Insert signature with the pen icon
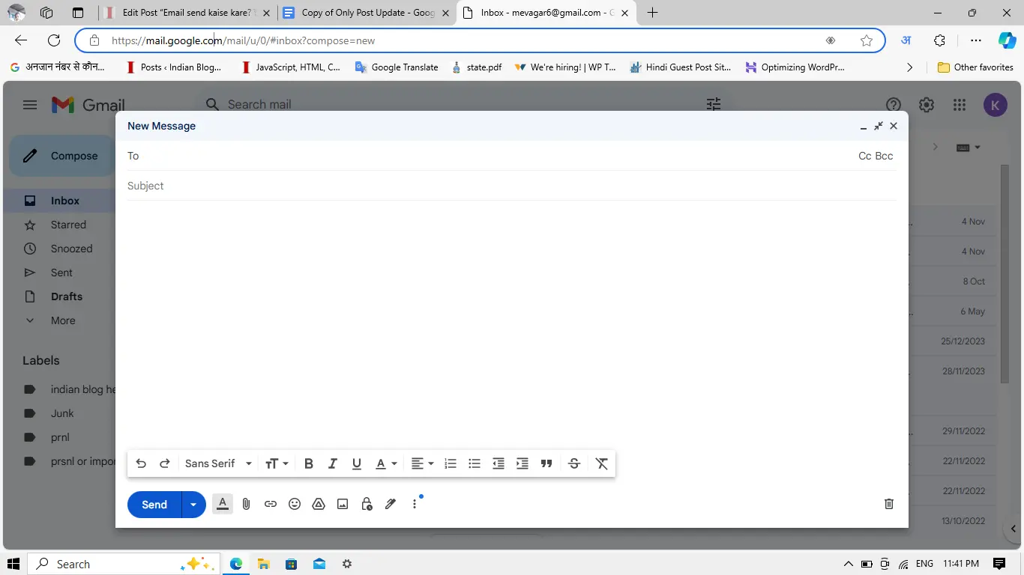Image resolution: width=1024 pixels, height=575 pixels. (x=391, y=504)
